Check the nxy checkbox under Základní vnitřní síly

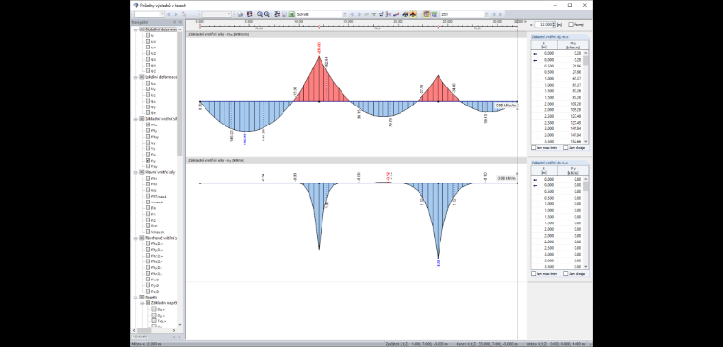[x=147, y=166]
